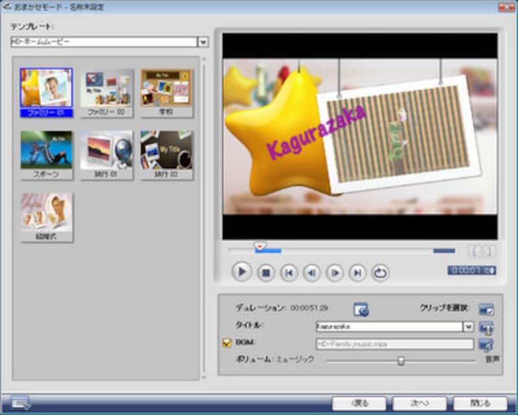The height and width of the screenshot is (415, 518).
Task: Click the 戻る (Back) button
Action: 359,403
